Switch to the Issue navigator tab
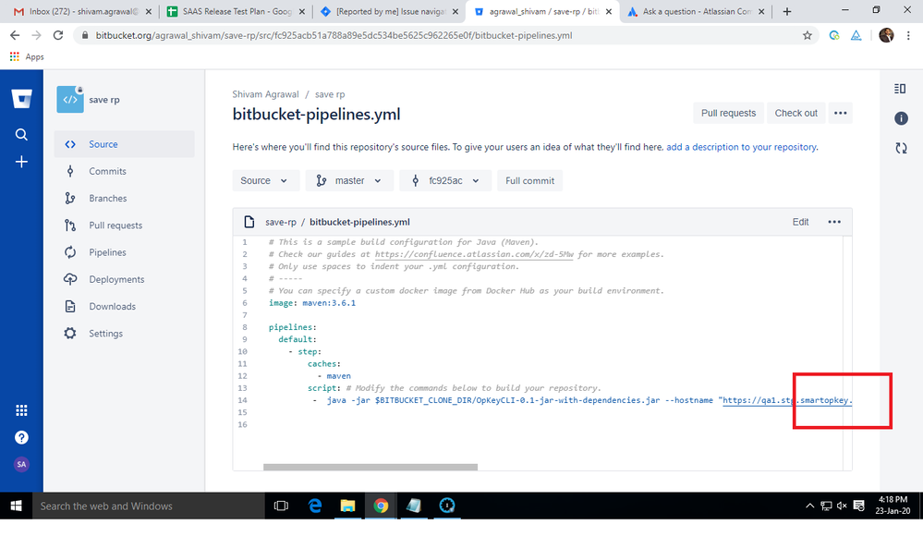The height and width of the screenshot is (549, 923). tap(388, 11)
